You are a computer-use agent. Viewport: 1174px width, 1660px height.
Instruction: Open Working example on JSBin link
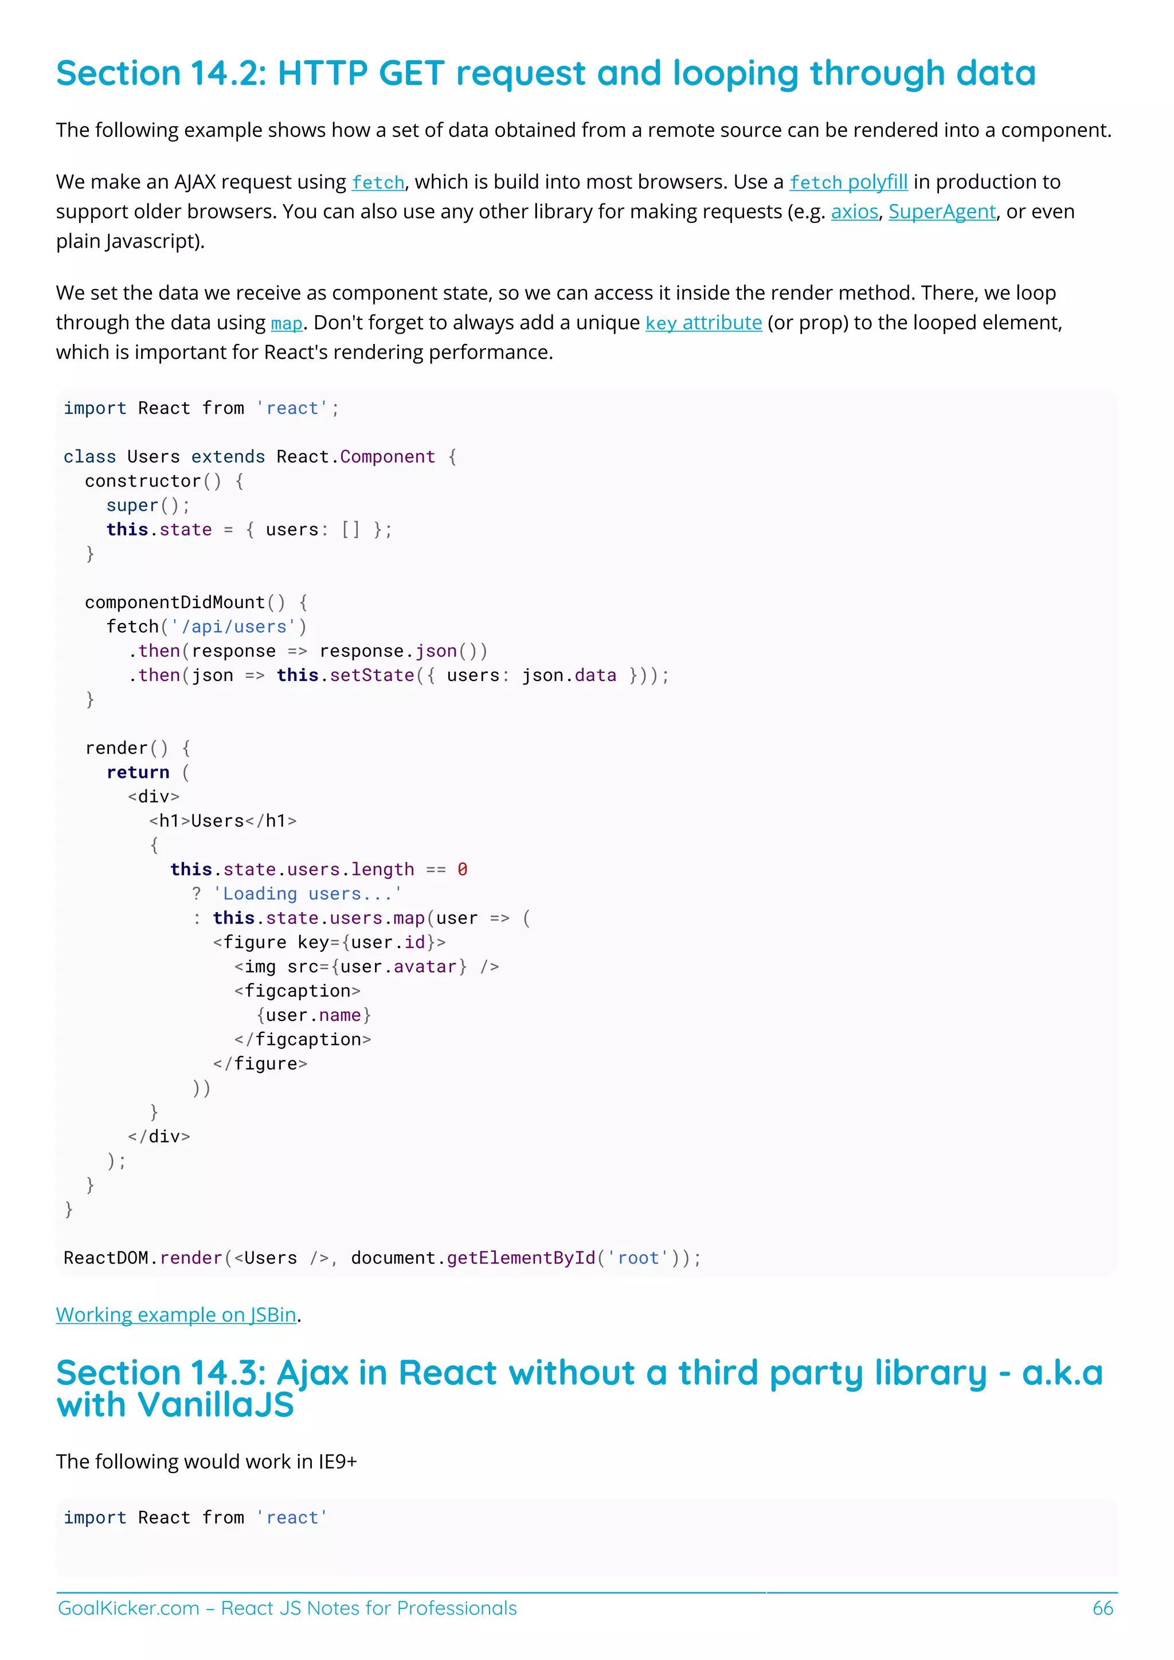[177, 1314]
